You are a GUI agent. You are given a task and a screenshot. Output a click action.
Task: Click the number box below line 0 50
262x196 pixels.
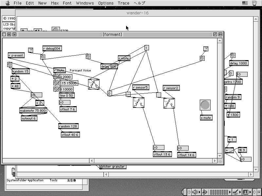tap(65, 102)
